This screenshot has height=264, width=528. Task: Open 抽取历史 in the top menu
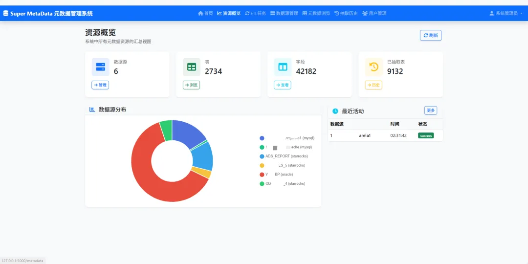(x=346, y=14)
